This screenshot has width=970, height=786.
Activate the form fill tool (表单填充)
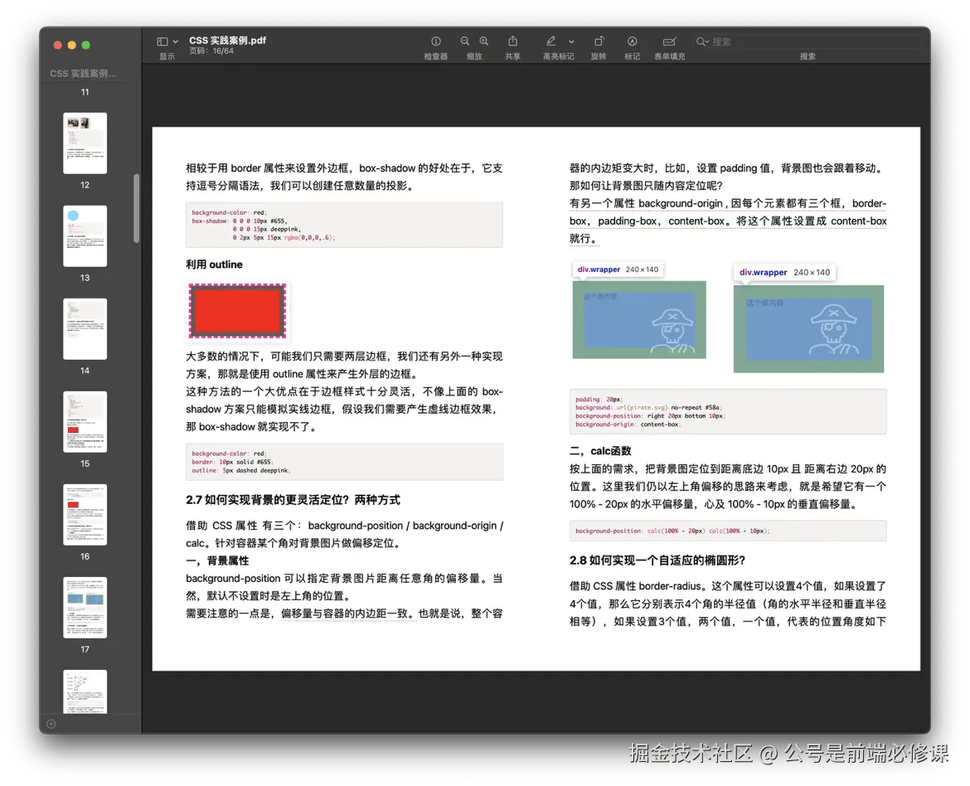point(669,41)
